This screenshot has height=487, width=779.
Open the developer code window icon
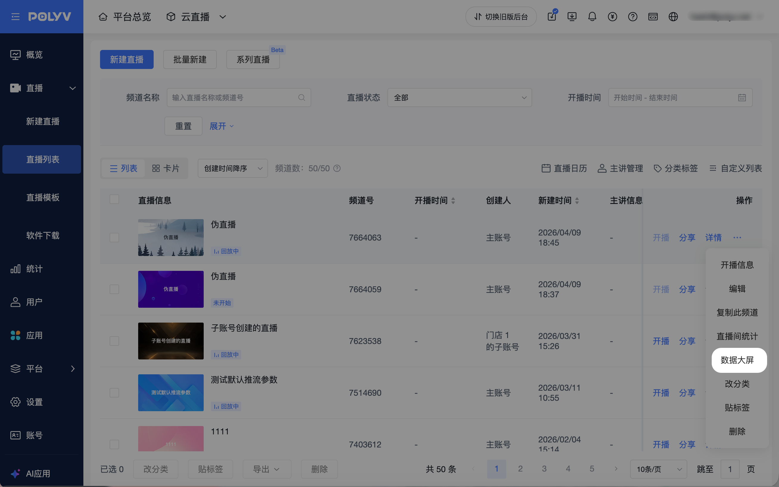click(653, 17)
